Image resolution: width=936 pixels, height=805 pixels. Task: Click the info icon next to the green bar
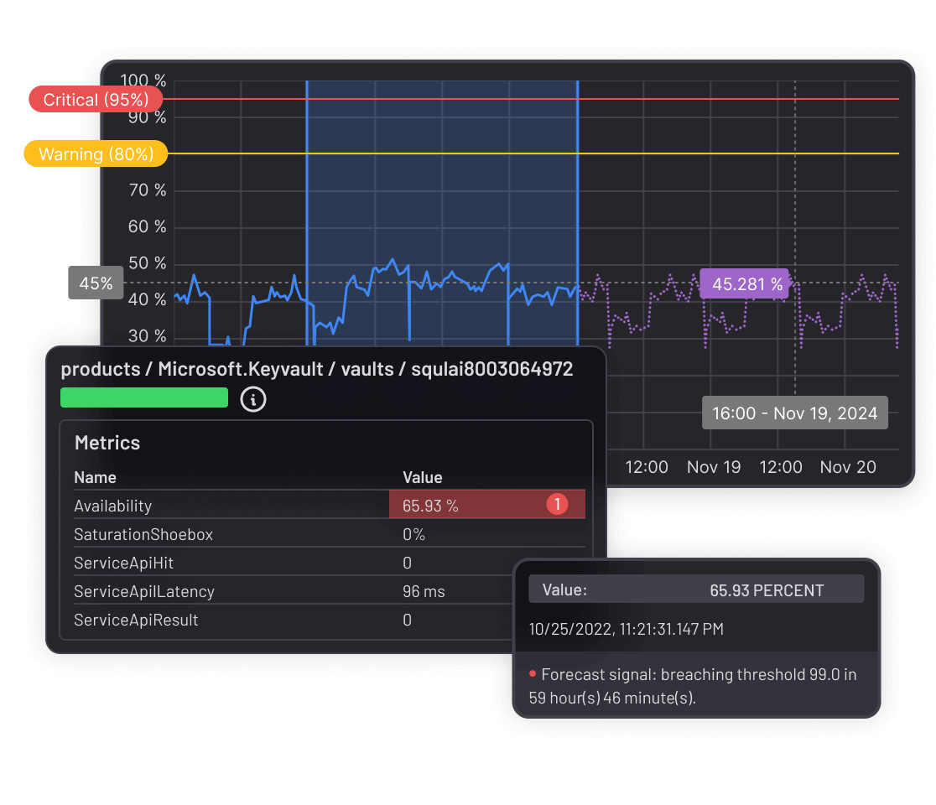253,400
